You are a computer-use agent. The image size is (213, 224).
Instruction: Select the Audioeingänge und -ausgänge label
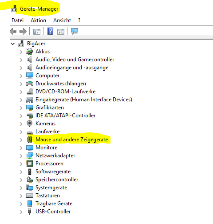pyautogui.click(x=72, y=68)
